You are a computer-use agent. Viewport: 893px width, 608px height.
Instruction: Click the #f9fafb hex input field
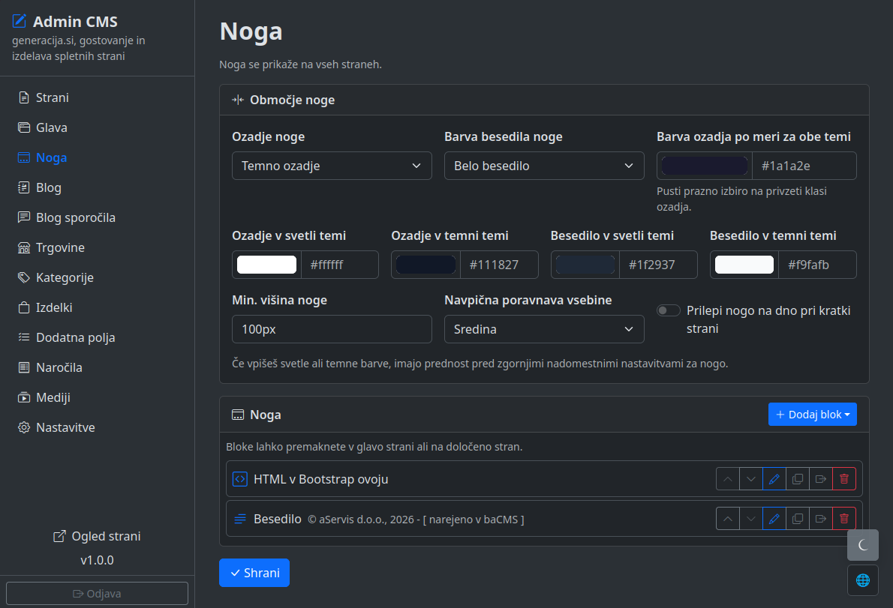tap(817, 265)
